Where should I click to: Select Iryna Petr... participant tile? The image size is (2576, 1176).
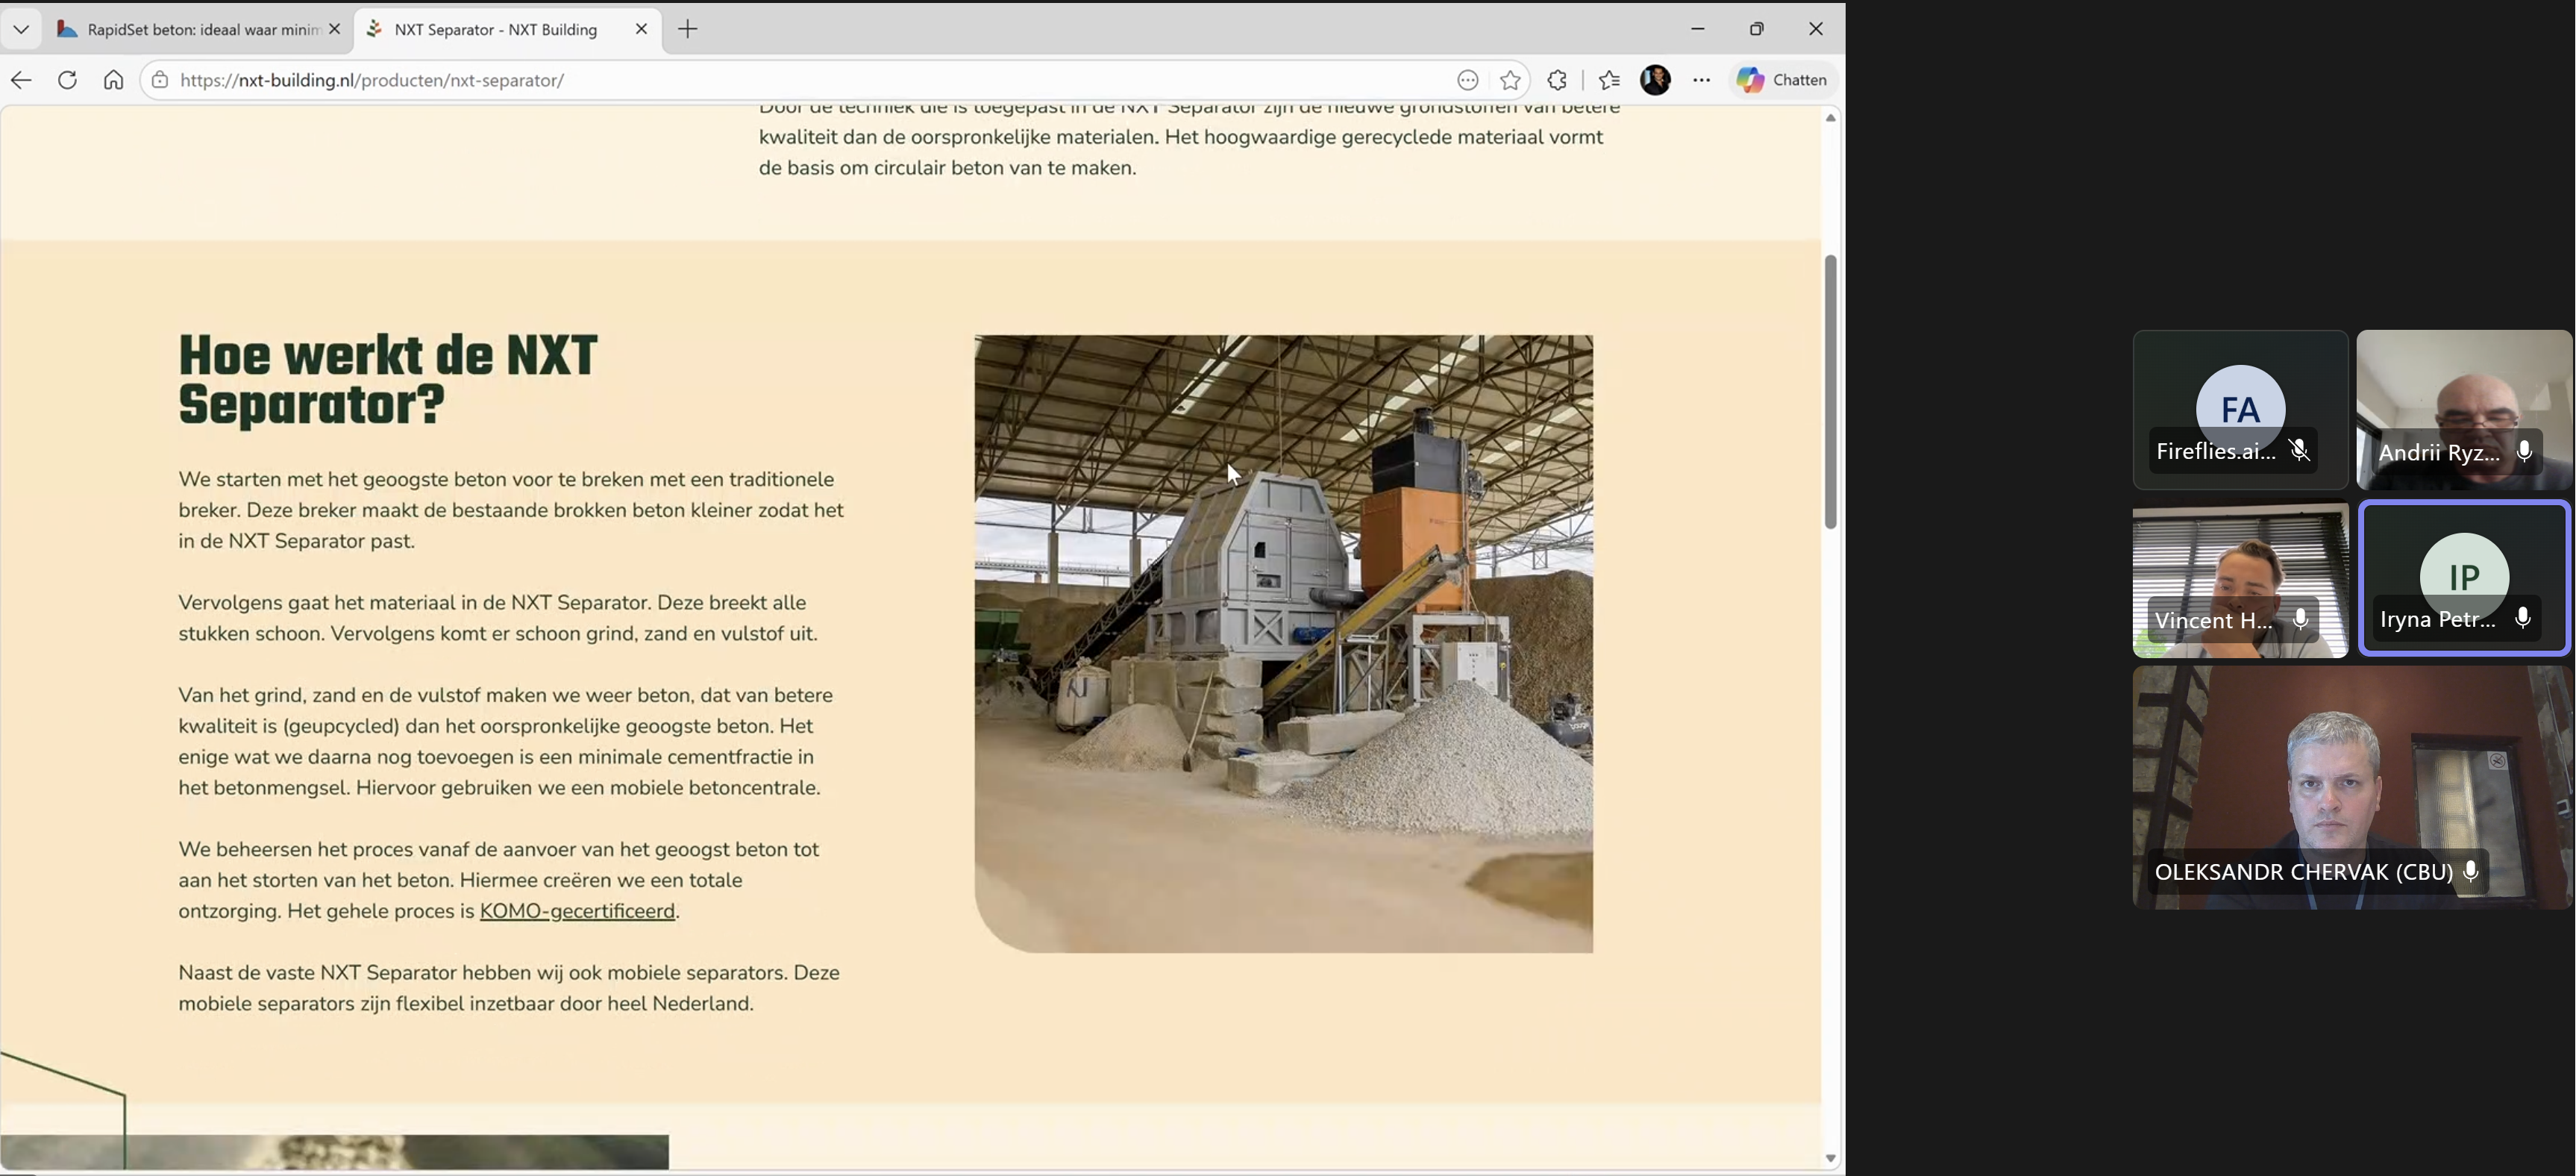2464,578
